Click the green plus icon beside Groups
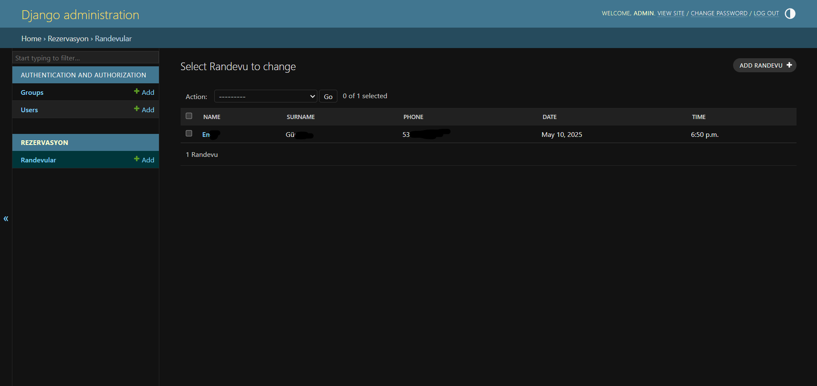Screen dimensions: 817x386 [137, 91]
